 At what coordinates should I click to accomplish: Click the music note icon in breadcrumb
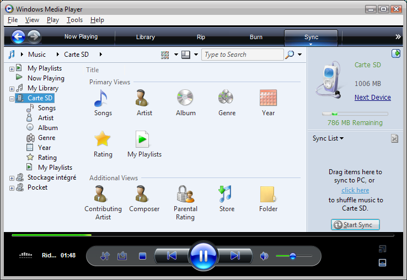point(12,55)
